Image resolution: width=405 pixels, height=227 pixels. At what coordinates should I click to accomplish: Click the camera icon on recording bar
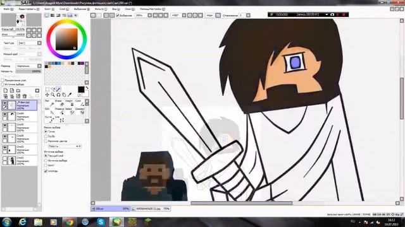[332, 15]
